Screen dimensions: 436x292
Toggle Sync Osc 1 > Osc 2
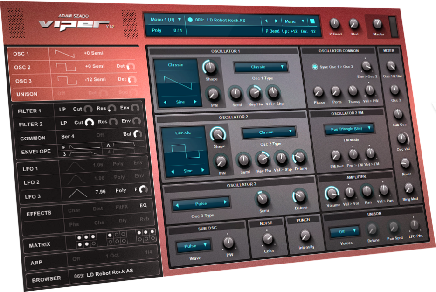pyautogui.click(x=315, y=67)
